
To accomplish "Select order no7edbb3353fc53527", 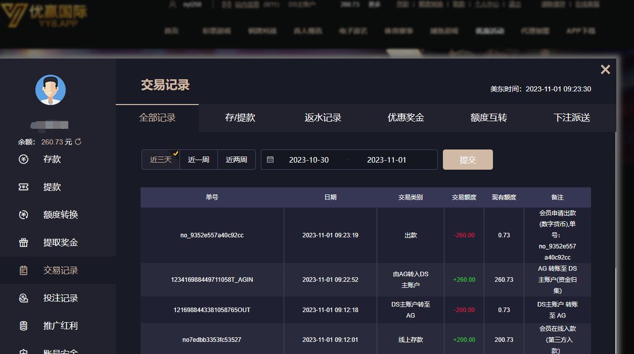I will 212,340.
